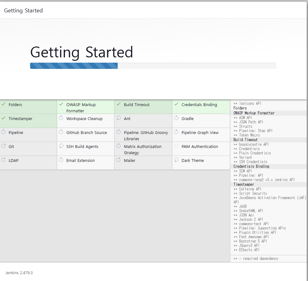Click 'Timestamper' entry in install log
Image resolution: width=308 pixels, height=281 pixels.
(x=244, y=185)
